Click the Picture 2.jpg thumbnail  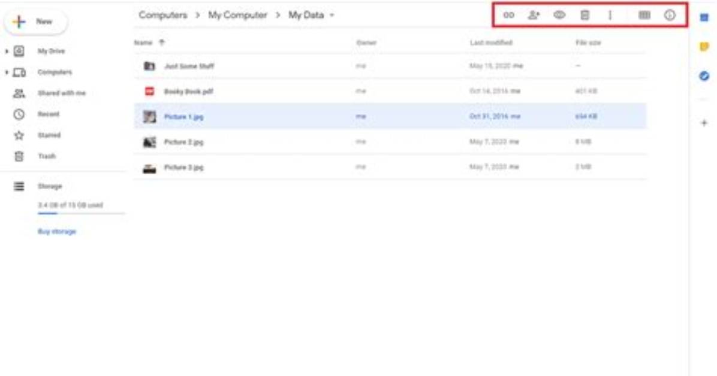tap(149, 142)
